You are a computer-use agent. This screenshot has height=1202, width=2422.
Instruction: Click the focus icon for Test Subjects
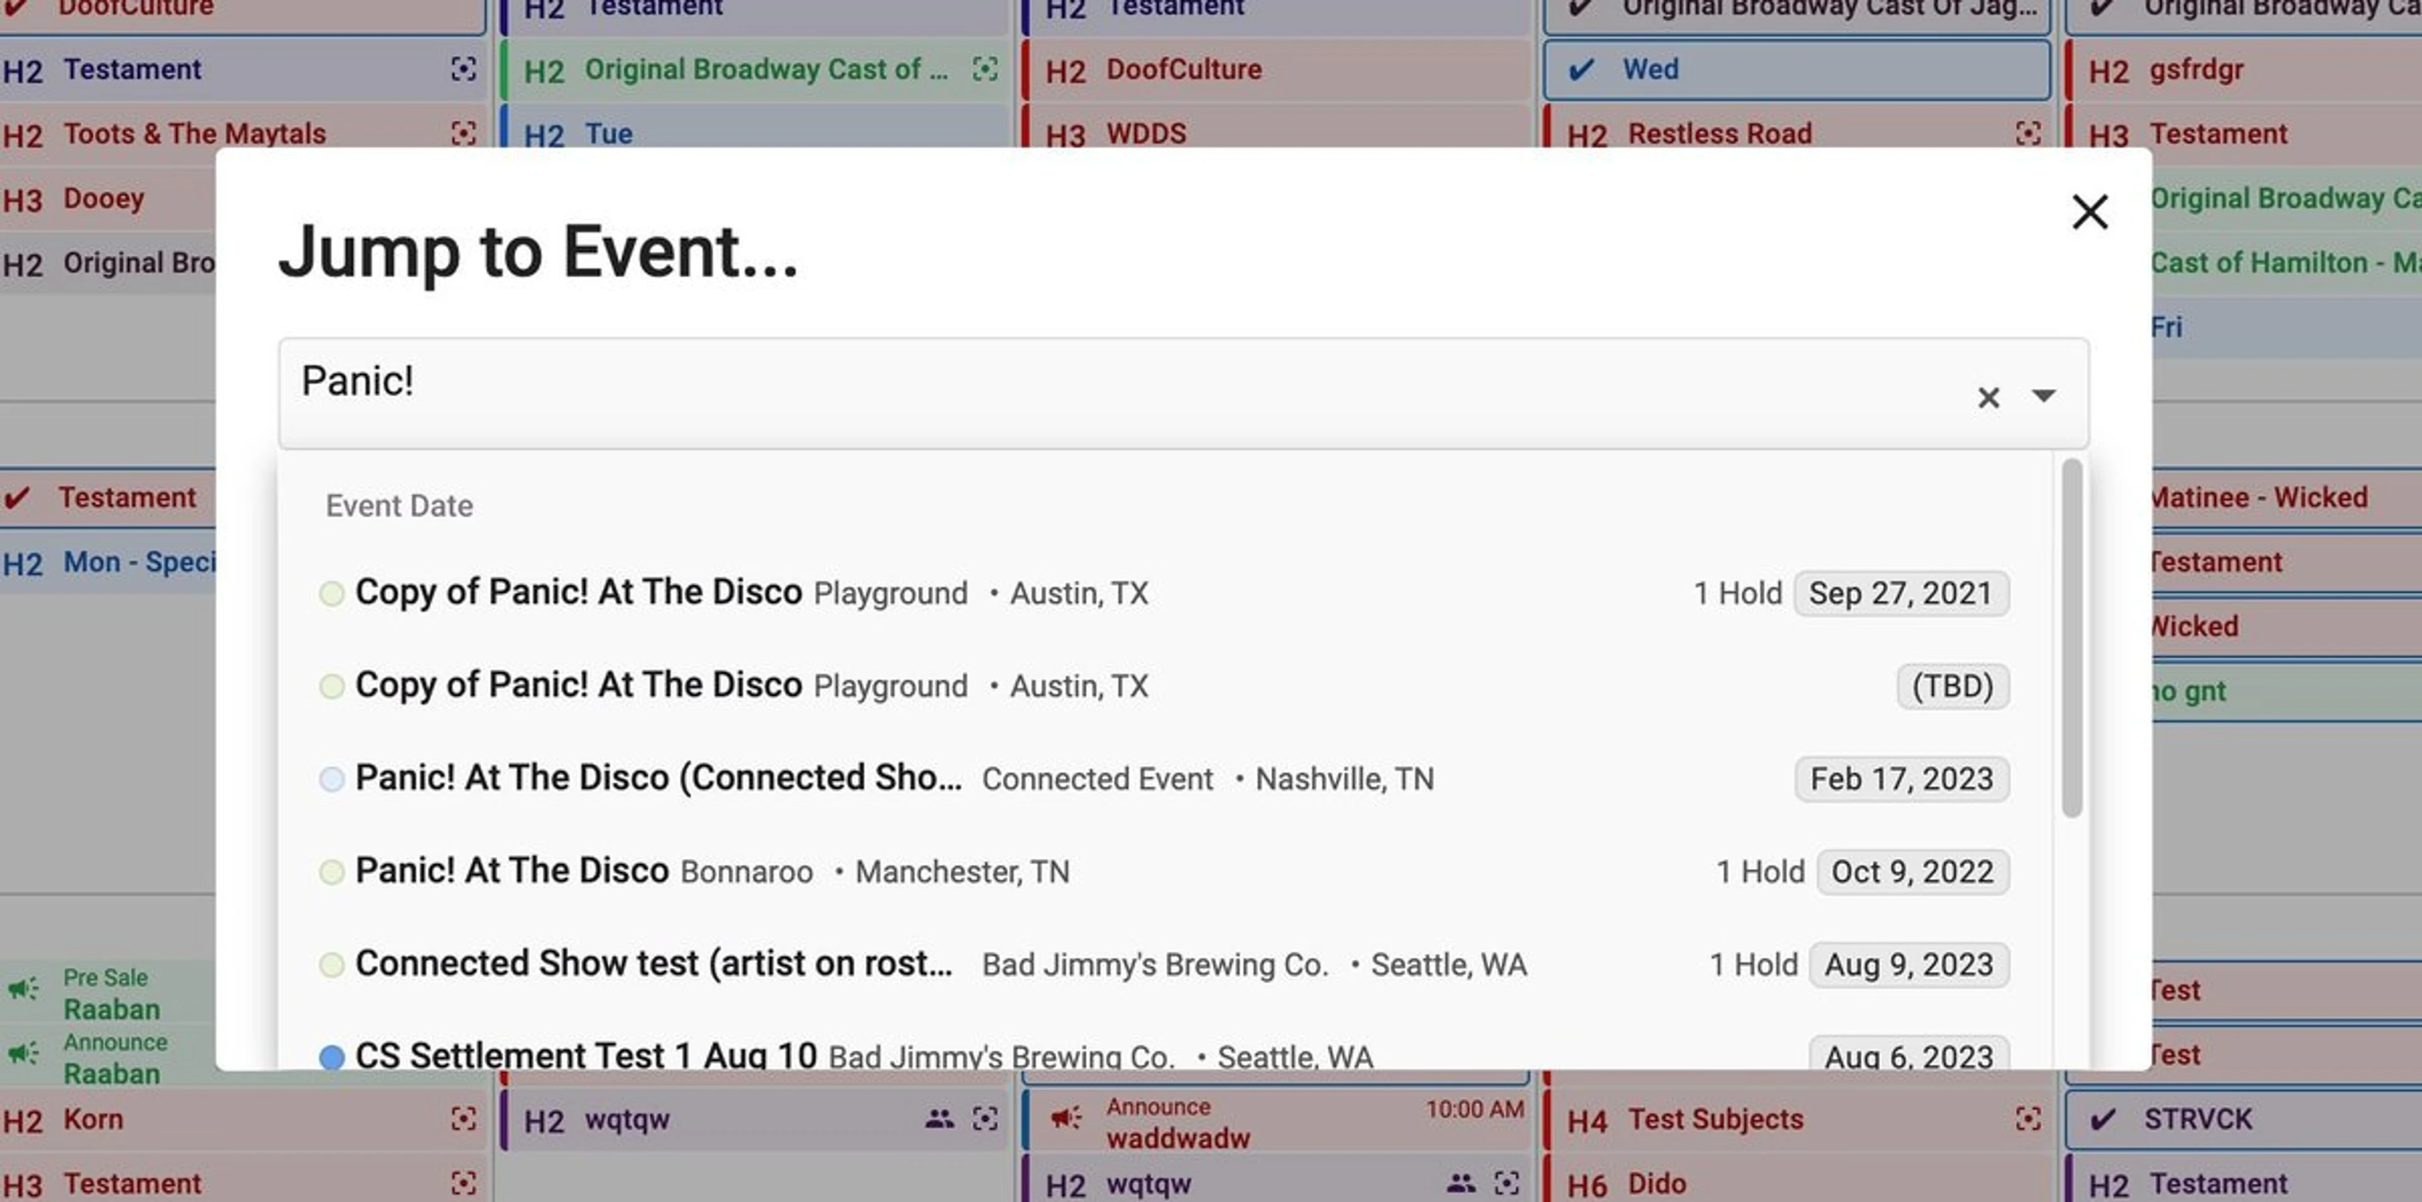point(2028,1118)
